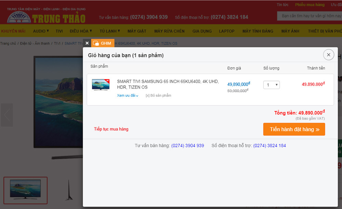Click sales phone (0274) 3904 939 in popup
Screen dimensions: 342x209
point(187,146)
